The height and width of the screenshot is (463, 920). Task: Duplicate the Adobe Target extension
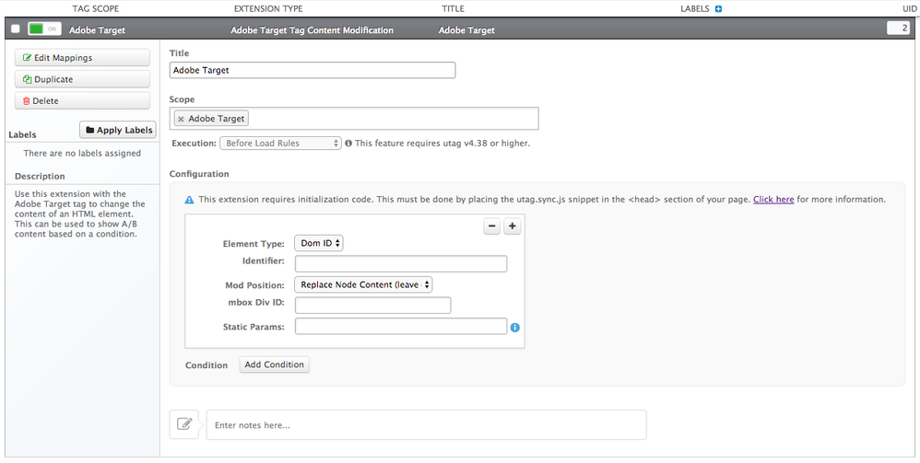82,79
